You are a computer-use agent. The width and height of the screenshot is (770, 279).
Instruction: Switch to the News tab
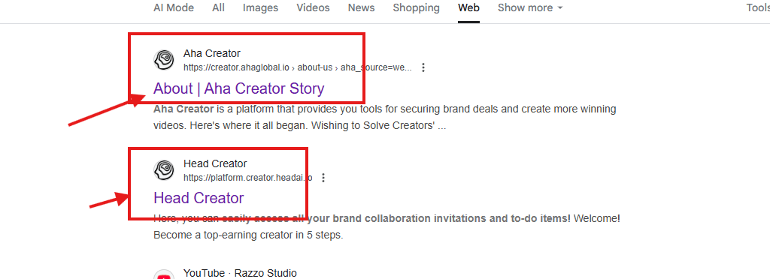click(361, 7)
